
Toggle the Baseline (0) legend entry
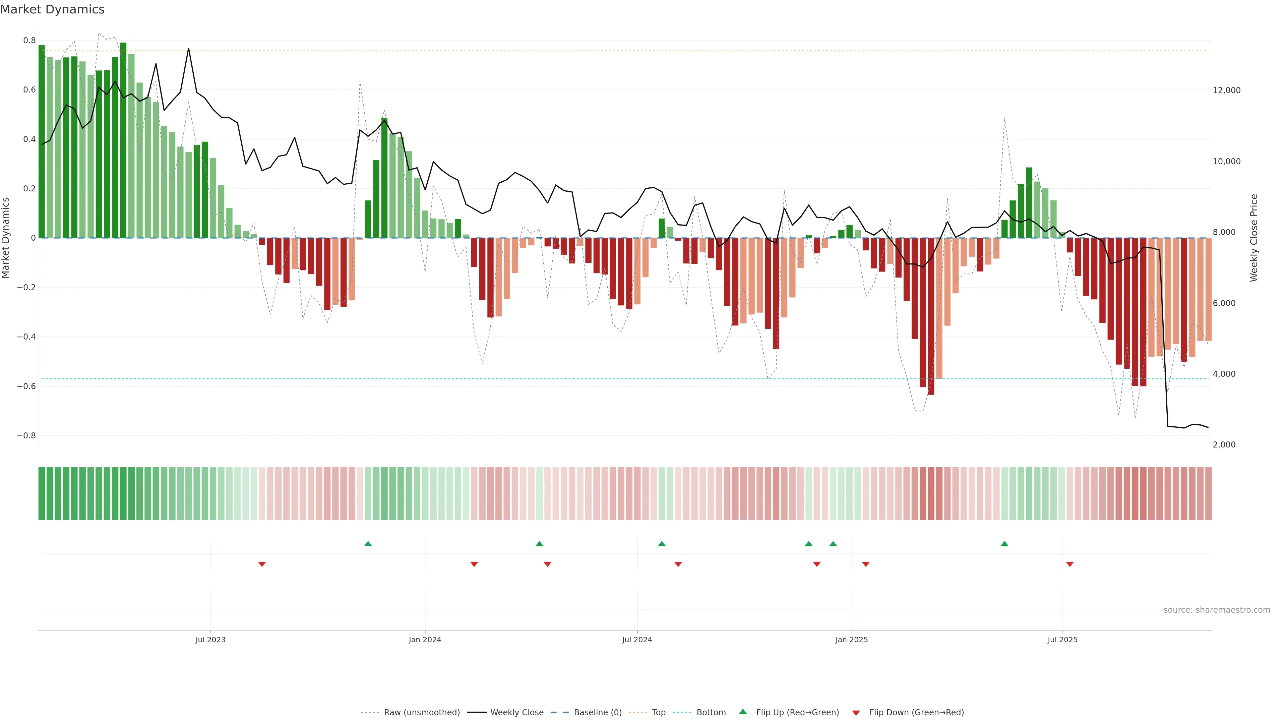coord(598,713)
